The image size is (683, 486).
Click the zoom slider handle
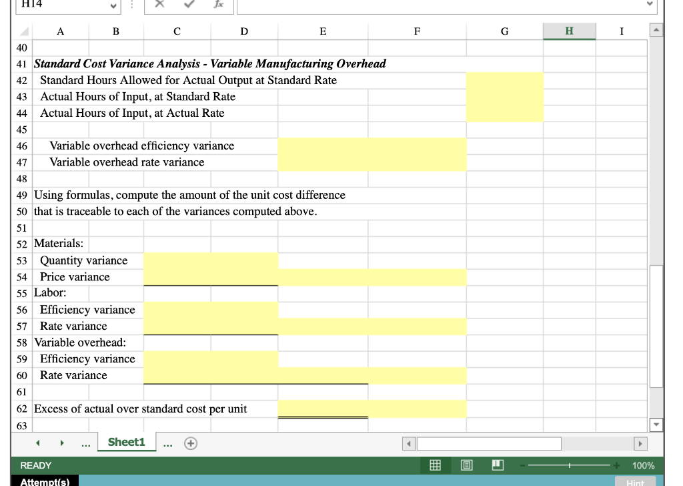(x=569, y=465)
